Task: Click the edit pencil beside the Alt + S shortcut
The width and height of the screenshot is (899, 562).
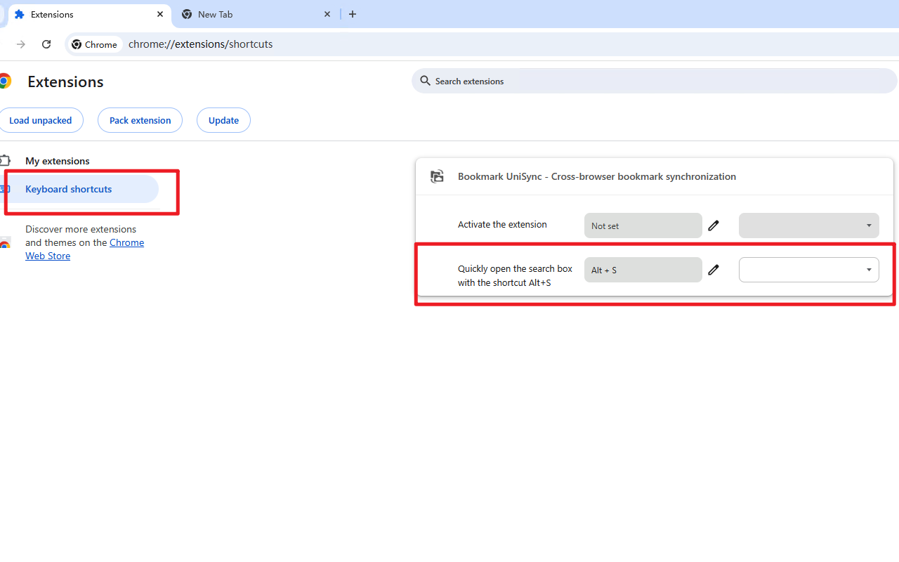Action: [x=713, y=270]
